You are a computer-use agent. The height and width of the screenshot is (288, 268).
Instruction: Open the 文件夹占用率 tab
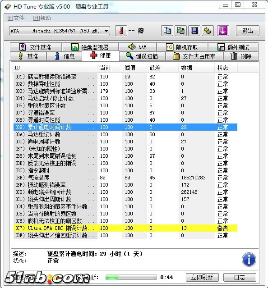[194, 56]
